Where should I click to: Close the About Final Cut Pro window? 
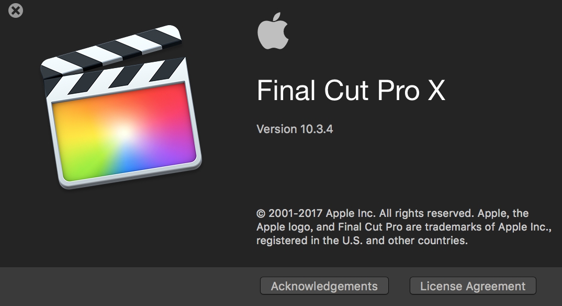(x=16, y=10)
